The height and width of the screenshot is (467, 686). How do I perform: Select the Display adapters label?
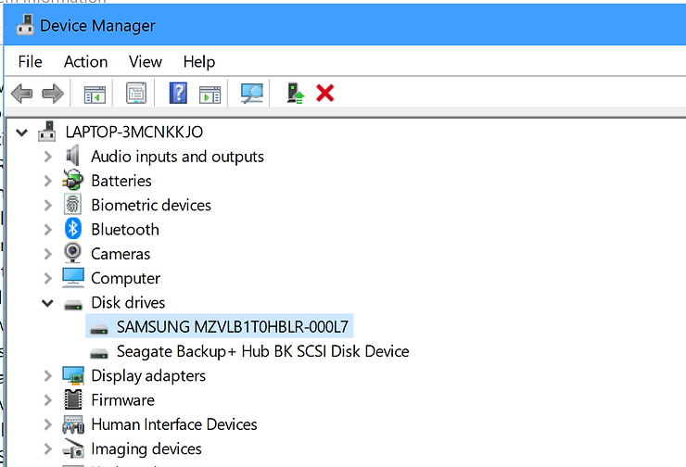(148, 376)
